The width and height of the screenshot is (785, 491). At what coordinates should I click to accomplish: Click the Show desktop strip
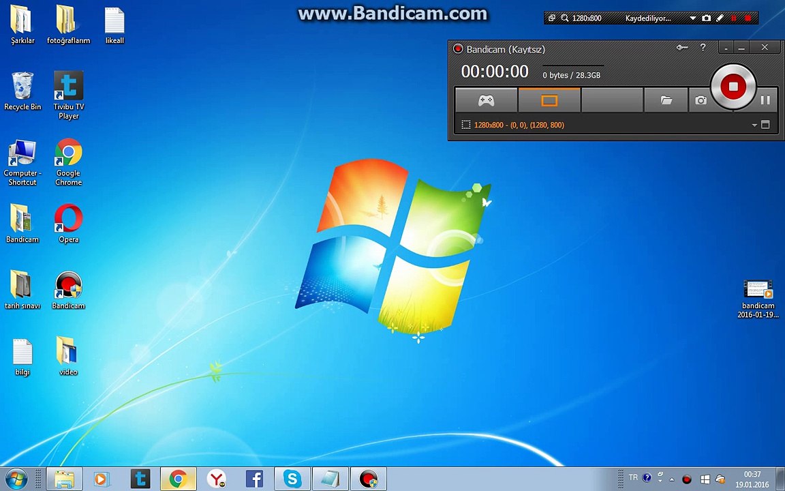pos(780,479)
